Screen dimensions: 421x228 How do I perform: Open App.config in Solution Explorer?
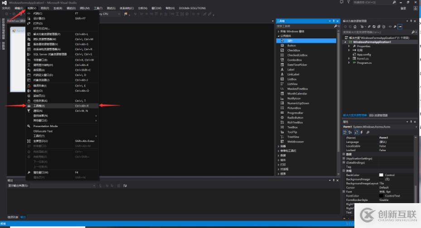coord(363,54)
